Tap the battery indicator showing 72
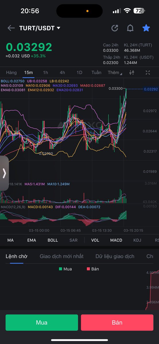159x344 pixels. [140, 11]
